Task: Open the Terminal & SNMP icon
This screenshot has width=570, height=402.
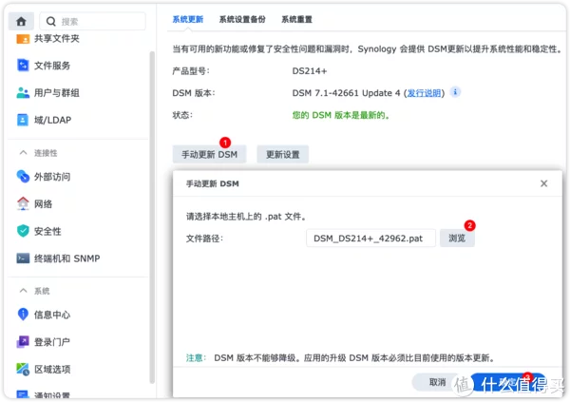Action: (23, 258)
